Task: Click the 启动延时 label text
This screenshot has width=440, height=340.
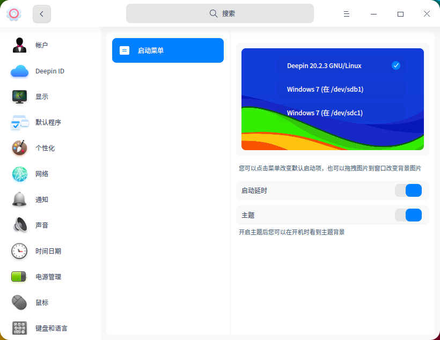Action: pyautogui.click(x=254, y=191)
